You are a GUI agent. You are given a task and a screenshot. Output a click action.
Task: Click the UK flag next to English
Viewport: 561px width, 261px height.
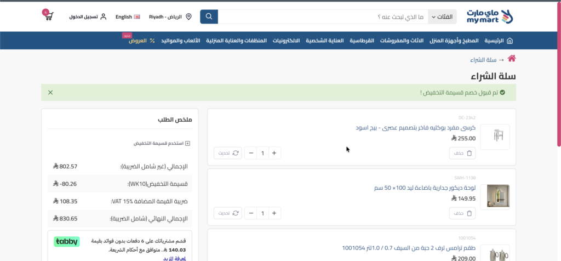pyautogui.click(x=136, y=17)
